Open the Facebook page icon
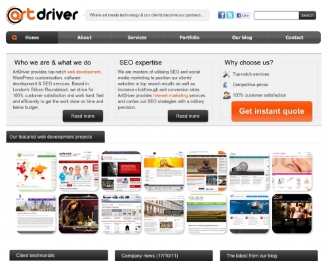 click(x=222, y=15)
